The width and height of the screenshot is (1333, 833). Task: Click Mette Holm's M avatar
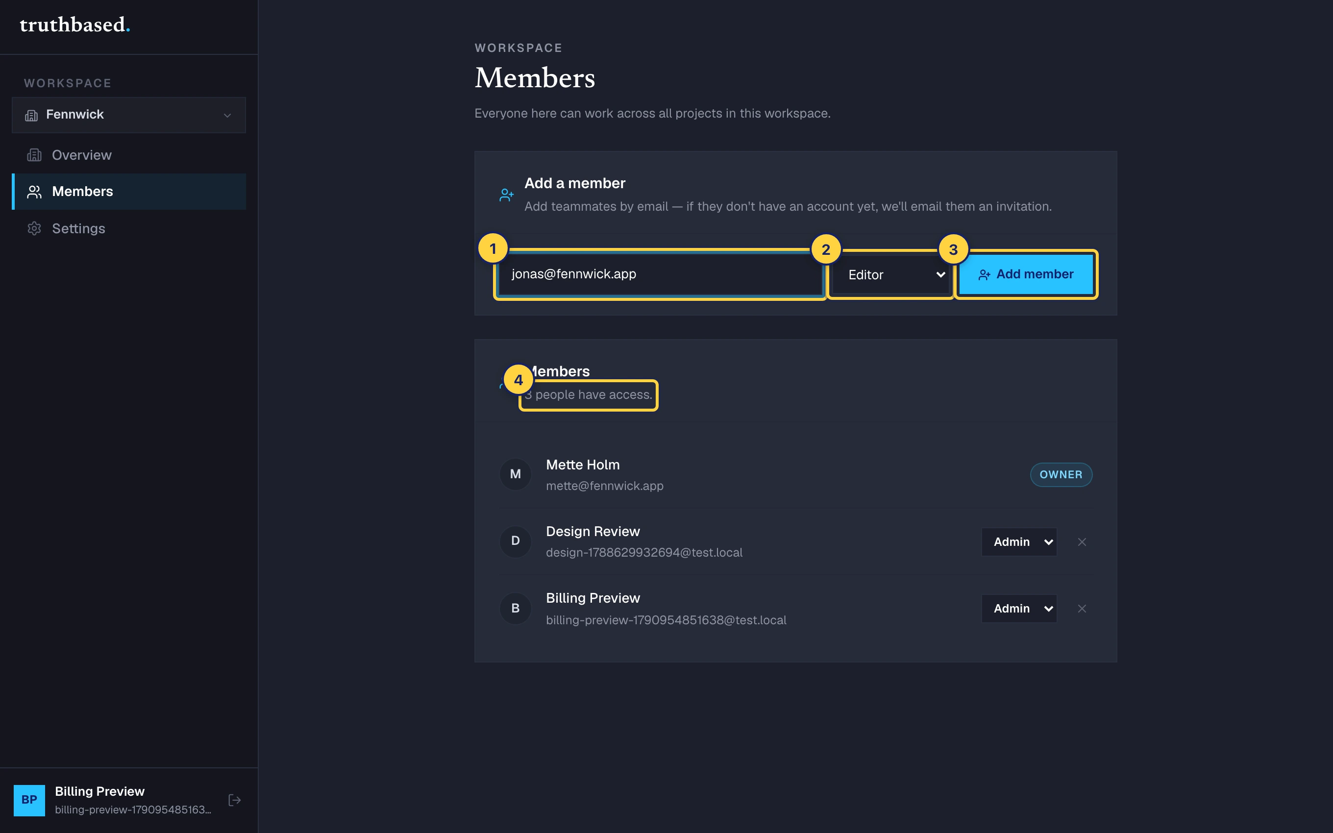pyautogui.click(x=515, y=474)
